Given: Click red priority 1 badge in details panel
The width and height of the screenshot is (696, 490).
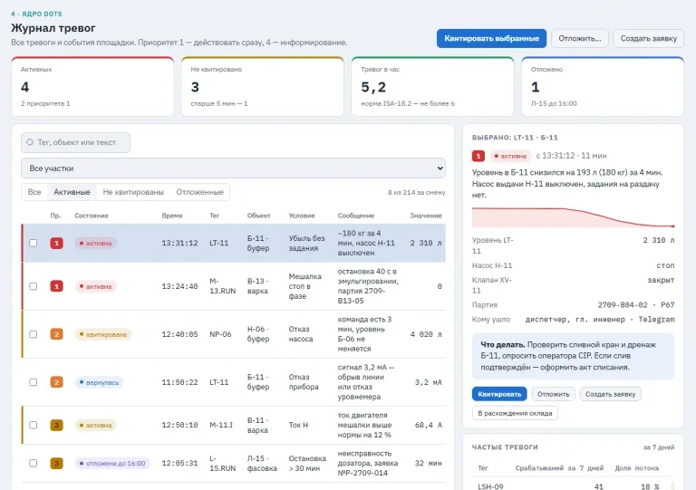Looking at the screenshot, I should point(478,156).
